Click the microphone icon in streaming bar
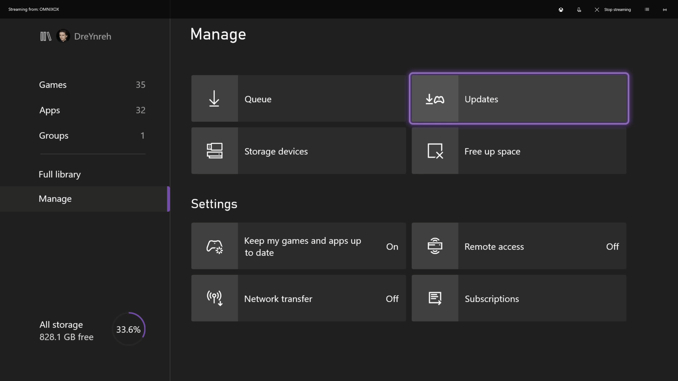The image size is (678, 381). pos(579,9)
